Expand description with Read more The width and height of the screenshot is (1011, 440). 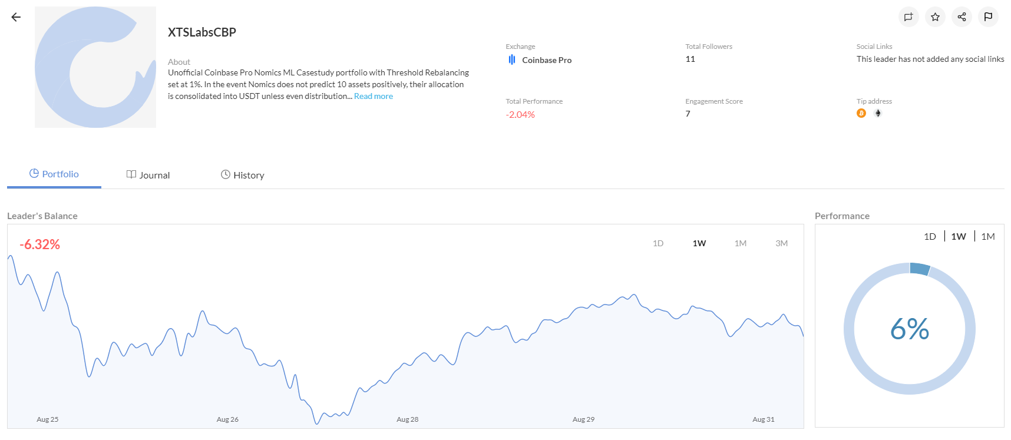[374, 97]
